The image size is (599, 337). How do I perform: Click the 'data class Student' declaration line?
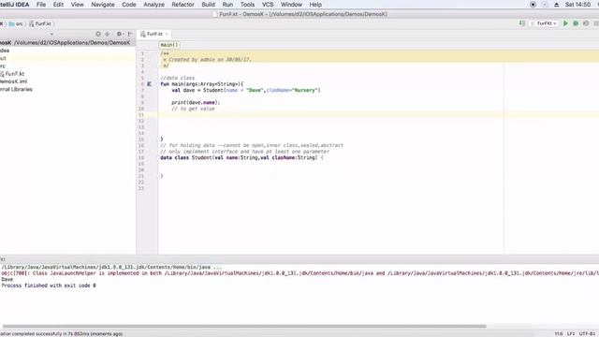pos(241,157)
